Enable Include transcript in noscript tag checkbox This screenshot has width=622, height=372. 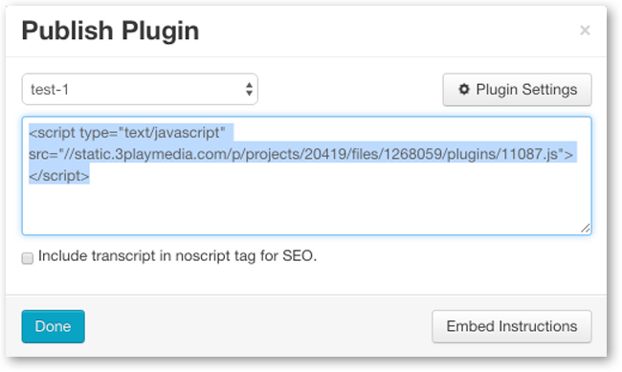click(x=28, y=258)
